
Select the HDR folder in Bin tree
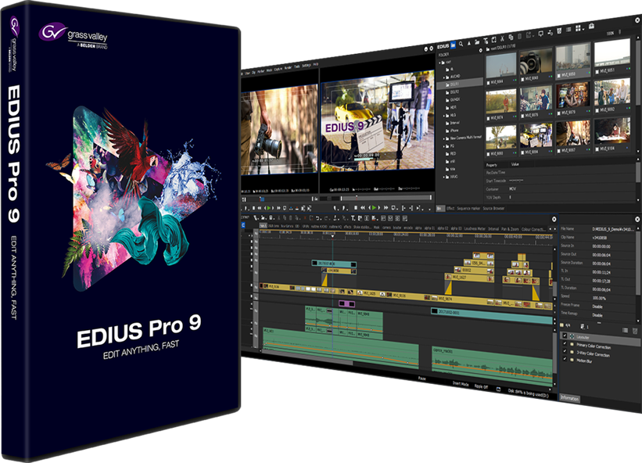click(453, 107)
